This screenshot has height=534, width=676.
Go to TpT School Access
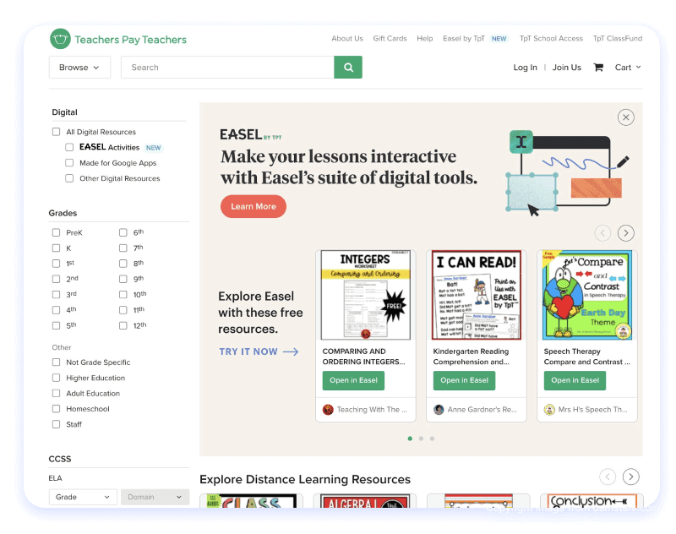551,39
